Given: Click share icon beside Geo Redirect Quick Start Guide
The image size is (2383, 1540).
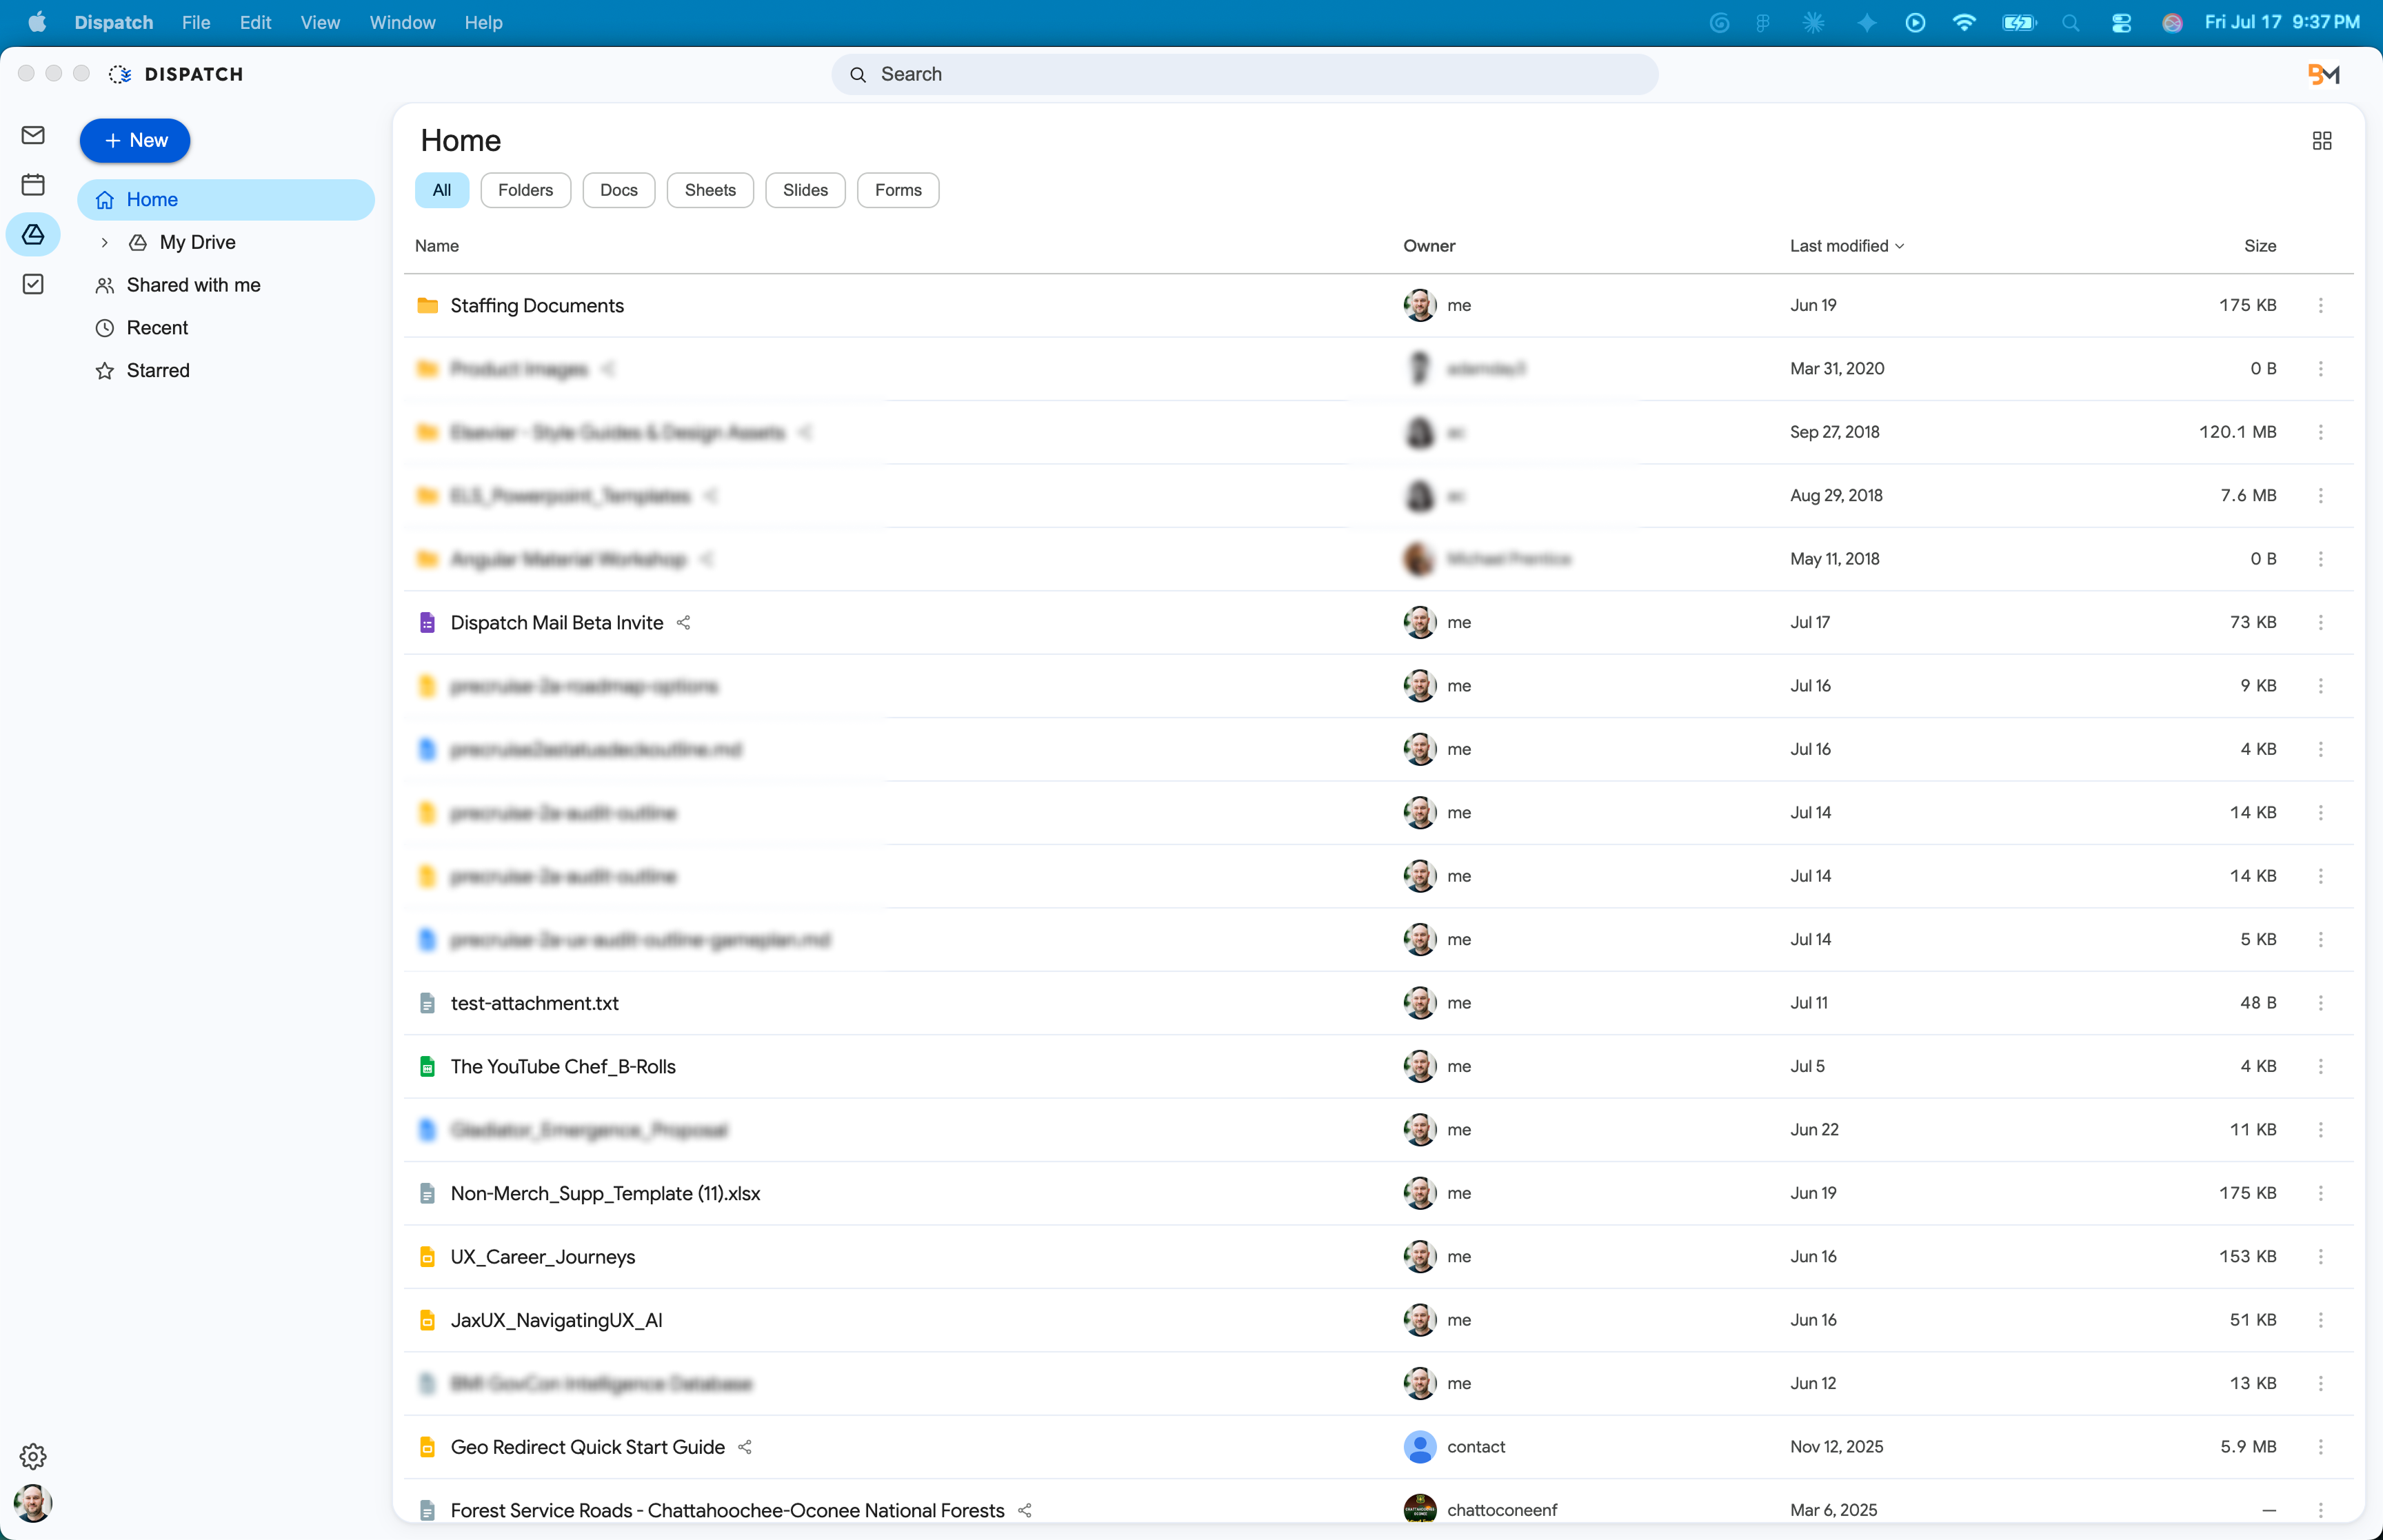Looking at the screenshot, I should point(745,1447).
